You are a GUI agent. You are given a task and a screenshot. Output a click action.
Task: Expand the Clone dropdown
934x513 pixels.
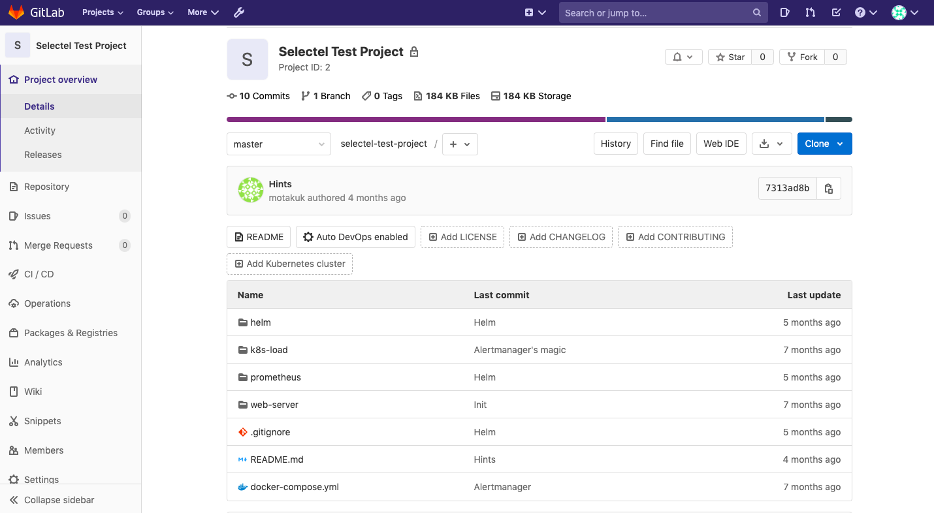824,144
